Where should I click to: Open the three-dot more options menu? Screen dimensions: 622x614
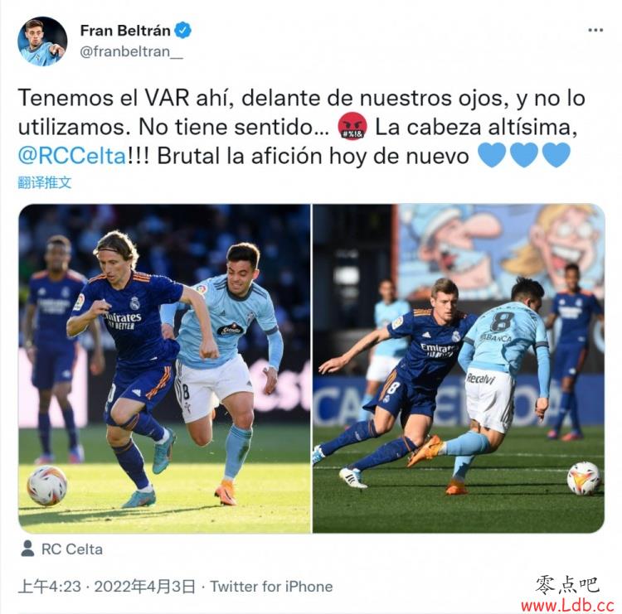coord(595,30)
